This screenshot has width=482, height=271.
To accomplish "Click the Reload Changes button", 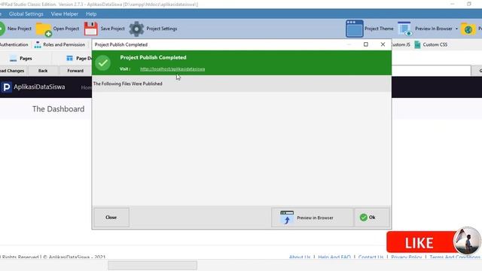I will coord(12,71).
